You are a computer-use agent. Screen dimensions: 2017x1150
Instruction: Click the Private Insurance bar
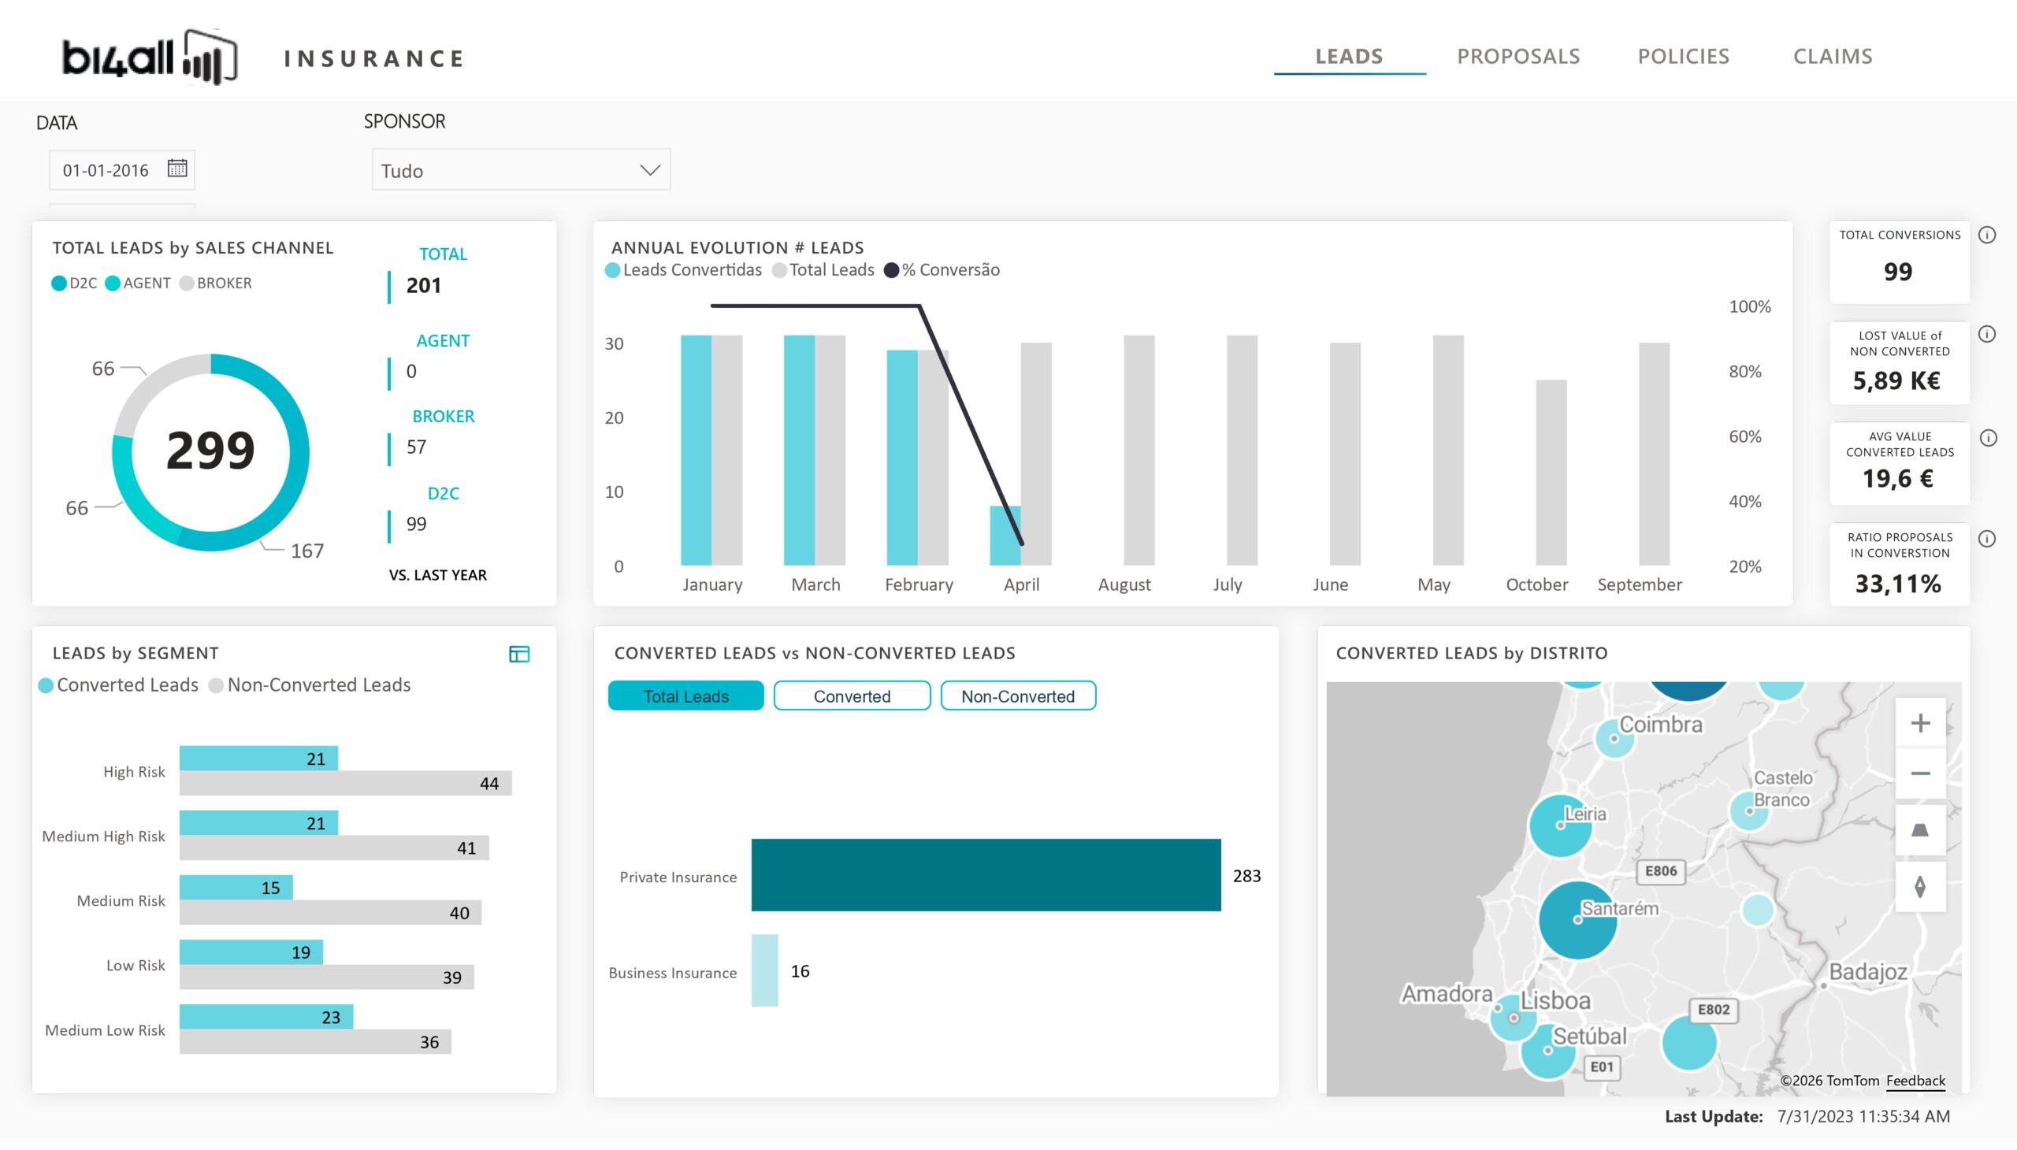[986, 875]
